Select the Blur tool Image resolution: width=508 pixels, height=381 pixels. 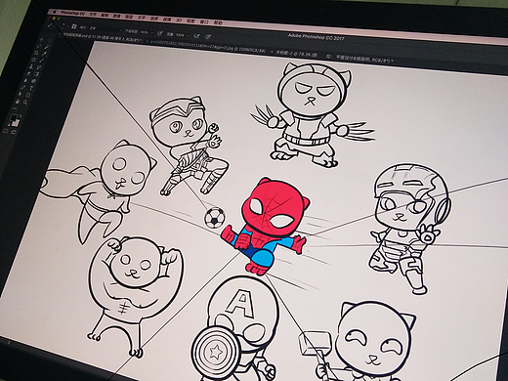[25, 80]
